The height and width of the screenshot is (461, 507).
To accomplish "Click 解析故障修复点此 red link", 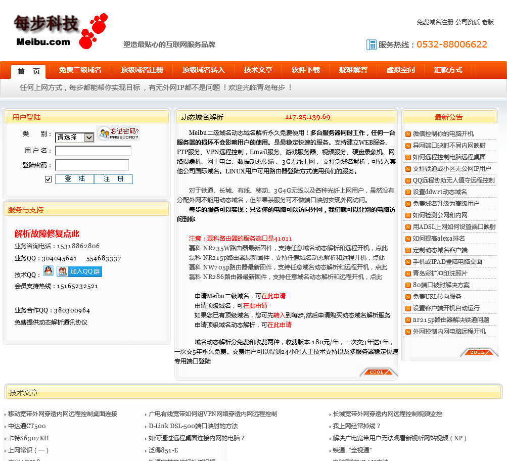I will click(47, 234).
